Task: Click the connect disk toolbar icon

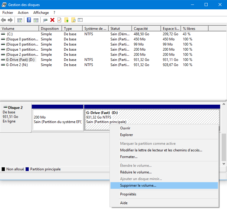Action: click(45, 20)
